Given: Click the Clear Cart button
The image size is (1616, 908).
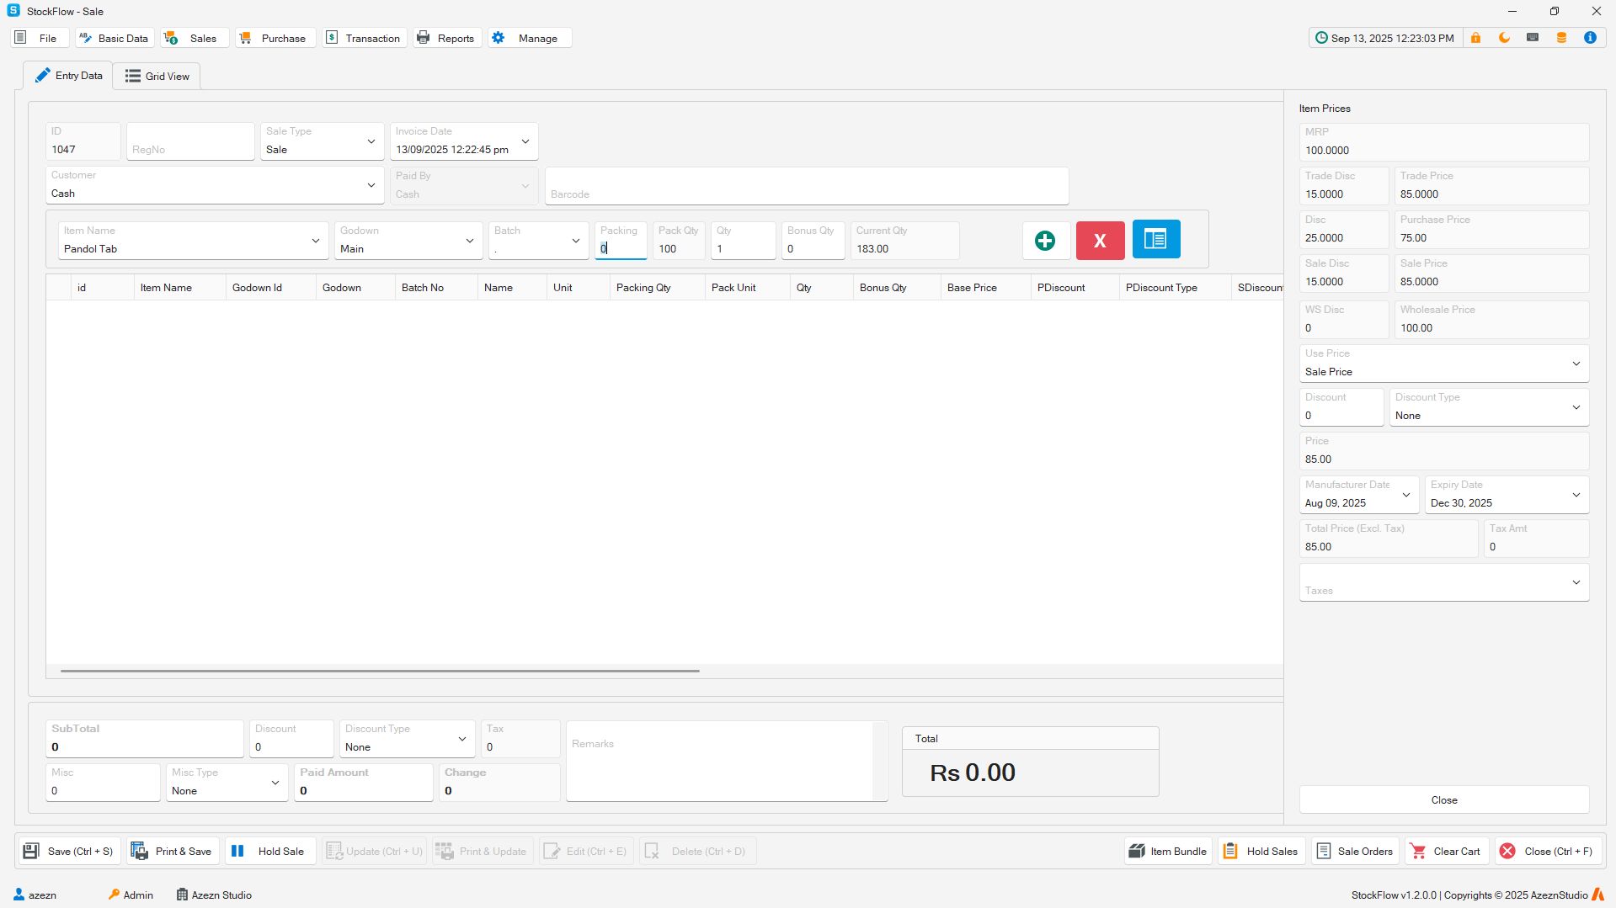Looking at the screenshot, I should pyautogui.click(x=1445, y=851).
